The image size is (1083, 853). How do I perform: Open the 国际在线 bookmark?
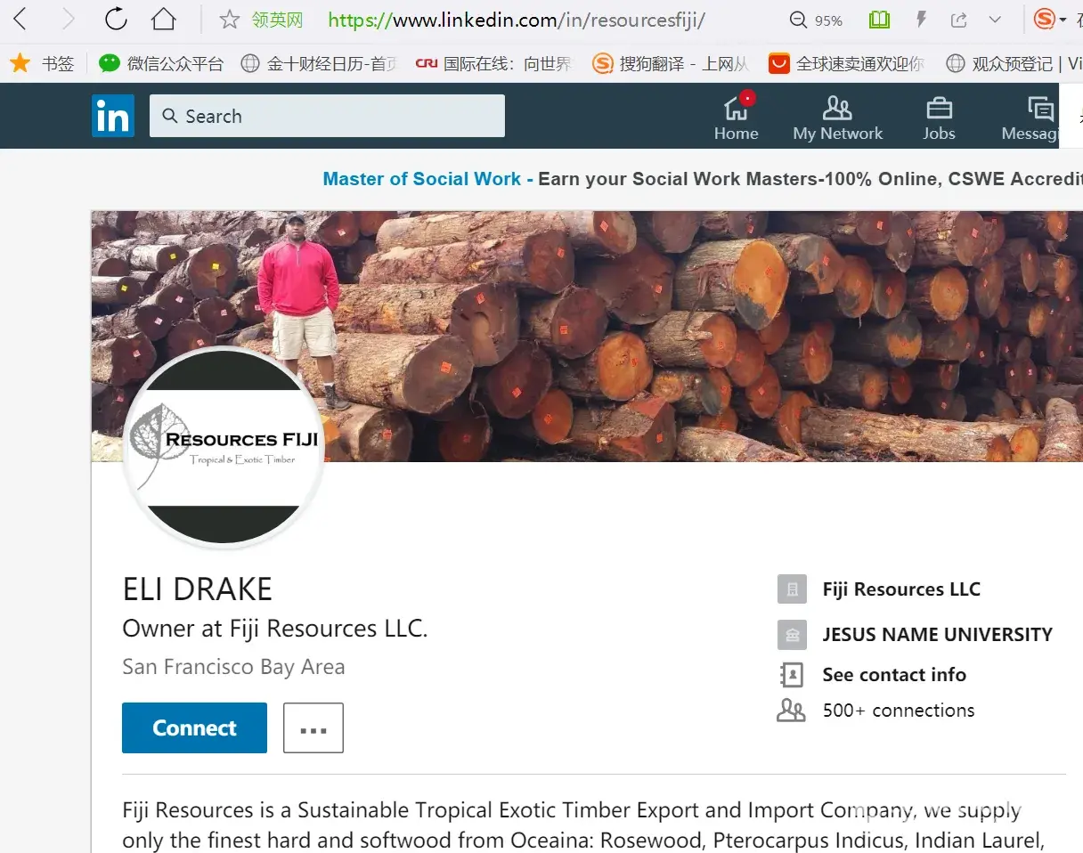click(x=493, y=63)
